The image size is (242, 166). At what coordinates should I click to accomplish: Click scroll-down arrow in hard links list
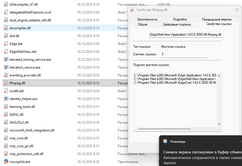219,124
